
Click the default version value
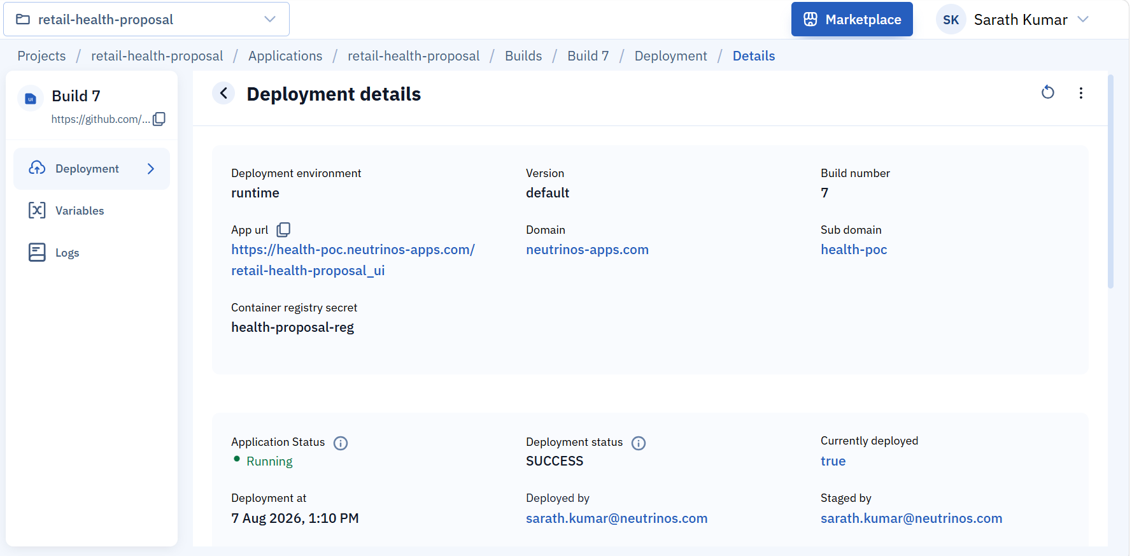pos(548,193)
